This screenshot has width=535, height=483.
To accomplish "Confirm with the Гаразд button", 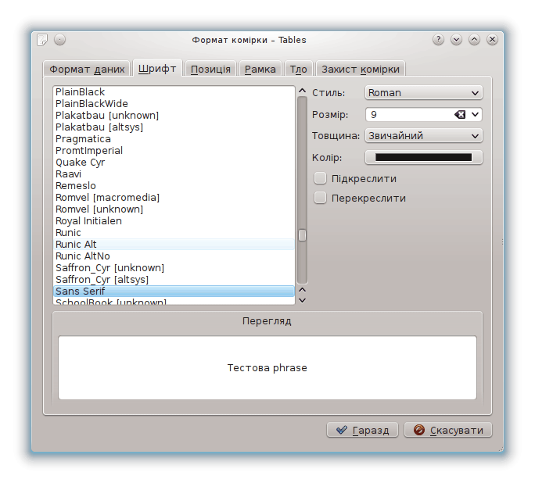I will point(363,430).
